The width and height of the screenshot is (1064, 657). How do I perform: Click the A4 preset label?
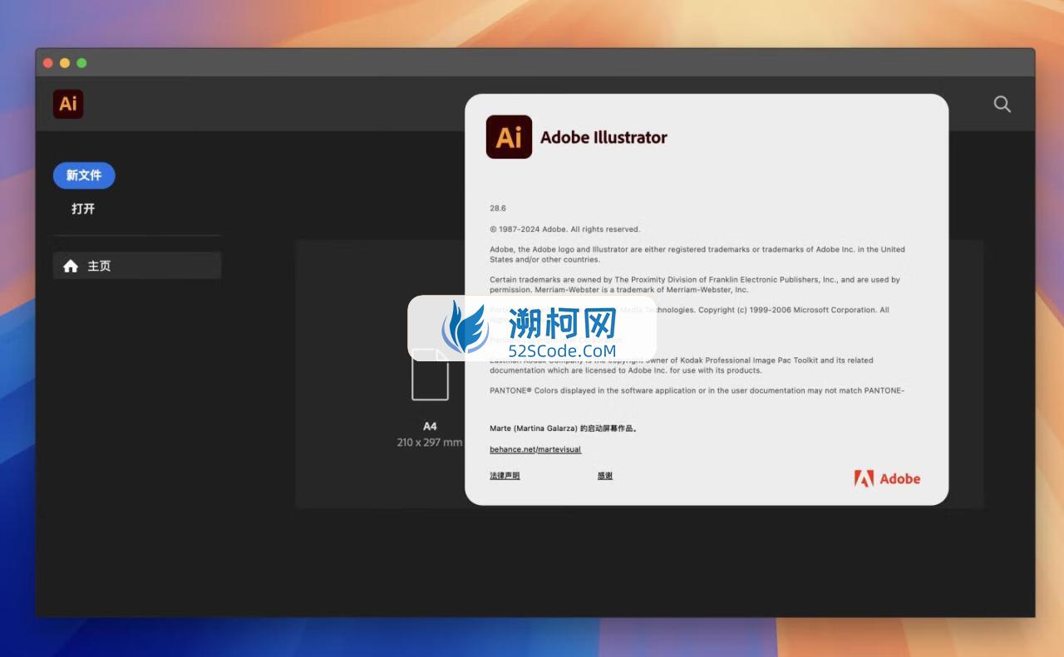[x=430, y=426]
